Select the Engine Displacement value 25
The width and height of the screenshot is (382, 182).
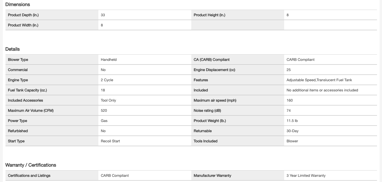point(289,70)
